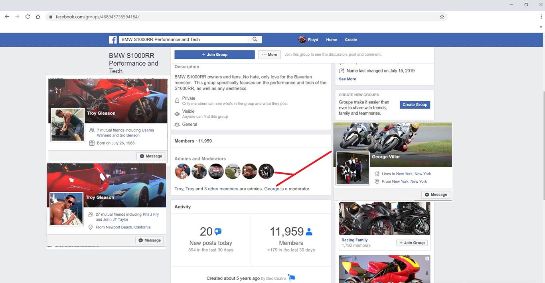545x283 pixels.
Task: Open Troy Gleason's sunglasses profile picture
Action: [x=66, y=209]
